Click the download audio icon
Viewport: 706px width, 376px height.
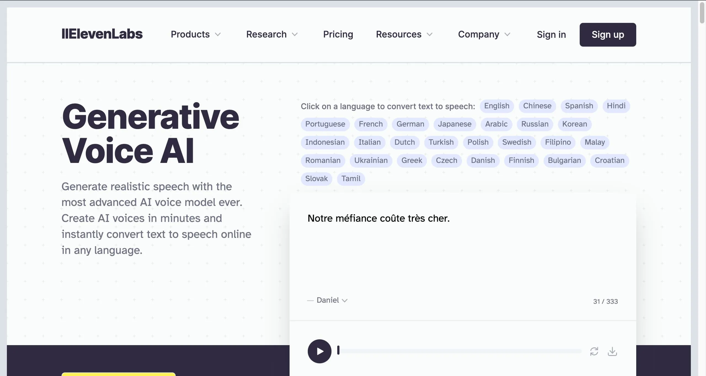[x=613, y=351]
